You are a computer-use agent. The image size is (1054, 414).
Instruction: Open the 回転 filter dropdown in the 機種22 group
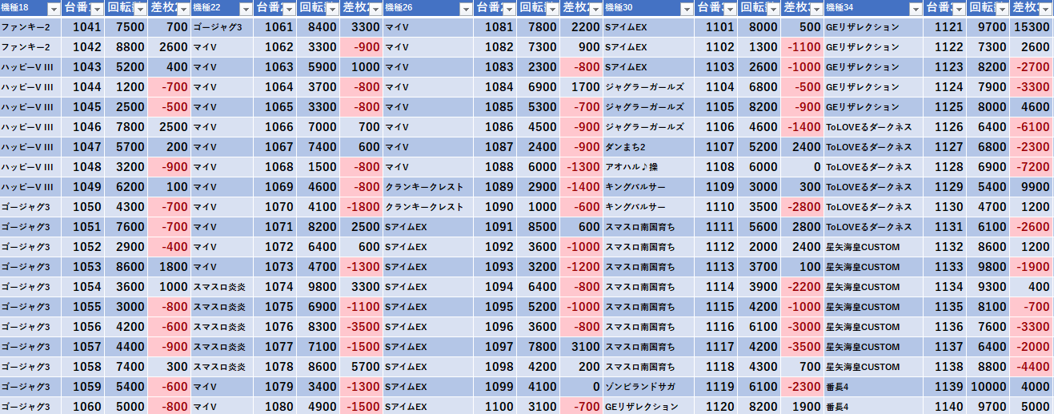pos(332,9)
